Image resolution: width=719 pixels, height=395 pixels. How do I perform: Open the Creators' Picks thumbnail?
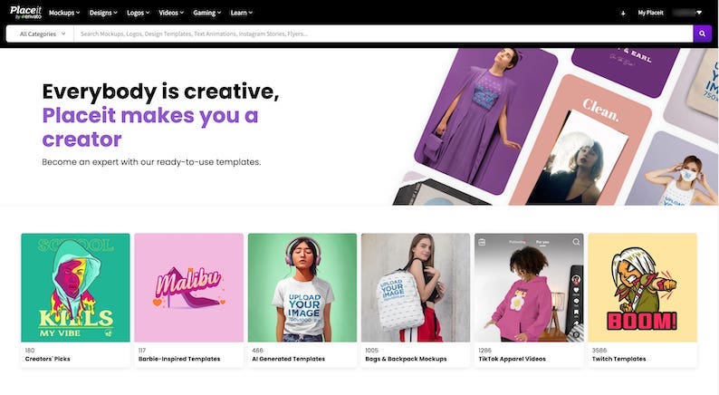coord(75,286)
